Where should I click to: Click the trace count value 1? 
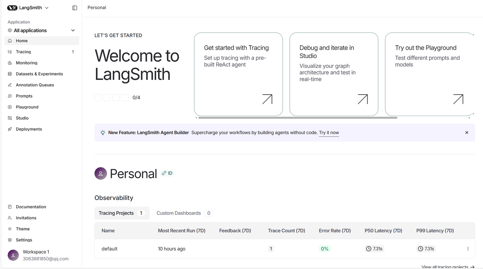[x=271, y=249]
